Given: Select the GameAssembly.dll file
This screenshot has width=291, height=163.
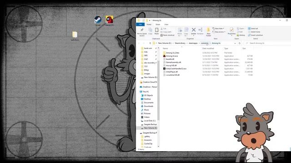Looking at the screenshot, I should (x=173, y=62).
